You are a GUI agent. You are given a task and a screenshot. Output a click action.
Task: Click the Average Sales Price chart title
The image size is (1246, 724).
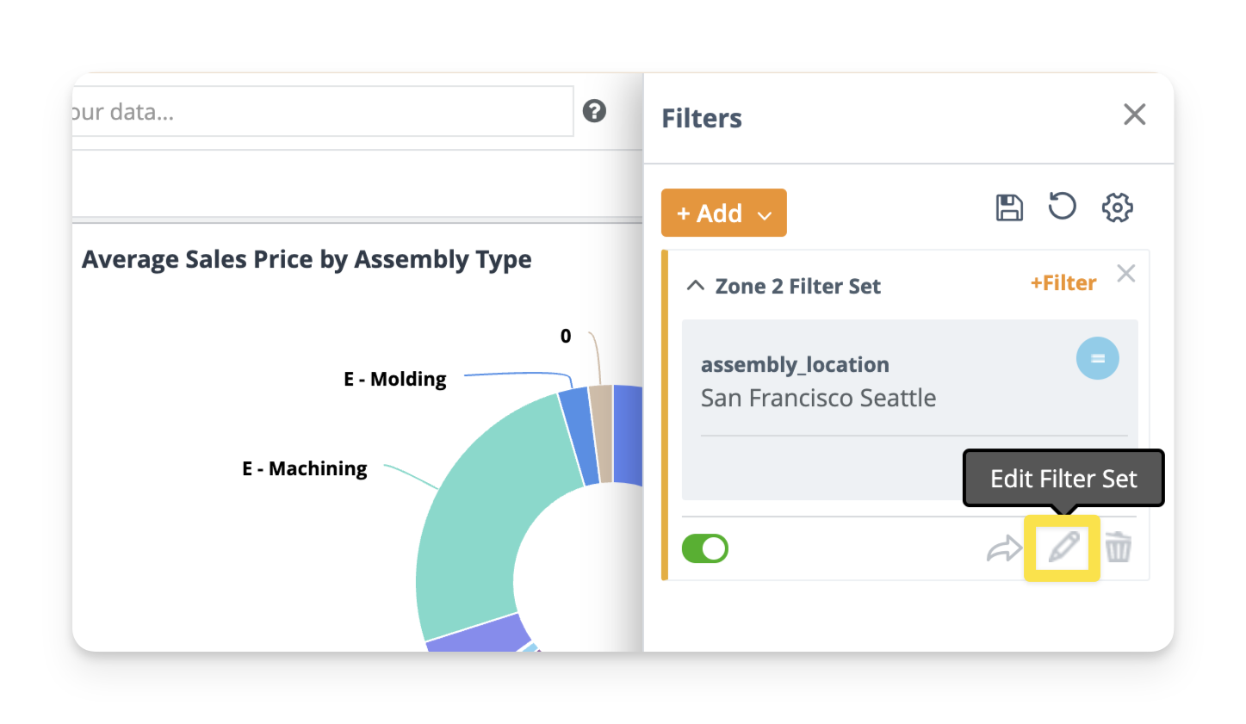[307, 260]
